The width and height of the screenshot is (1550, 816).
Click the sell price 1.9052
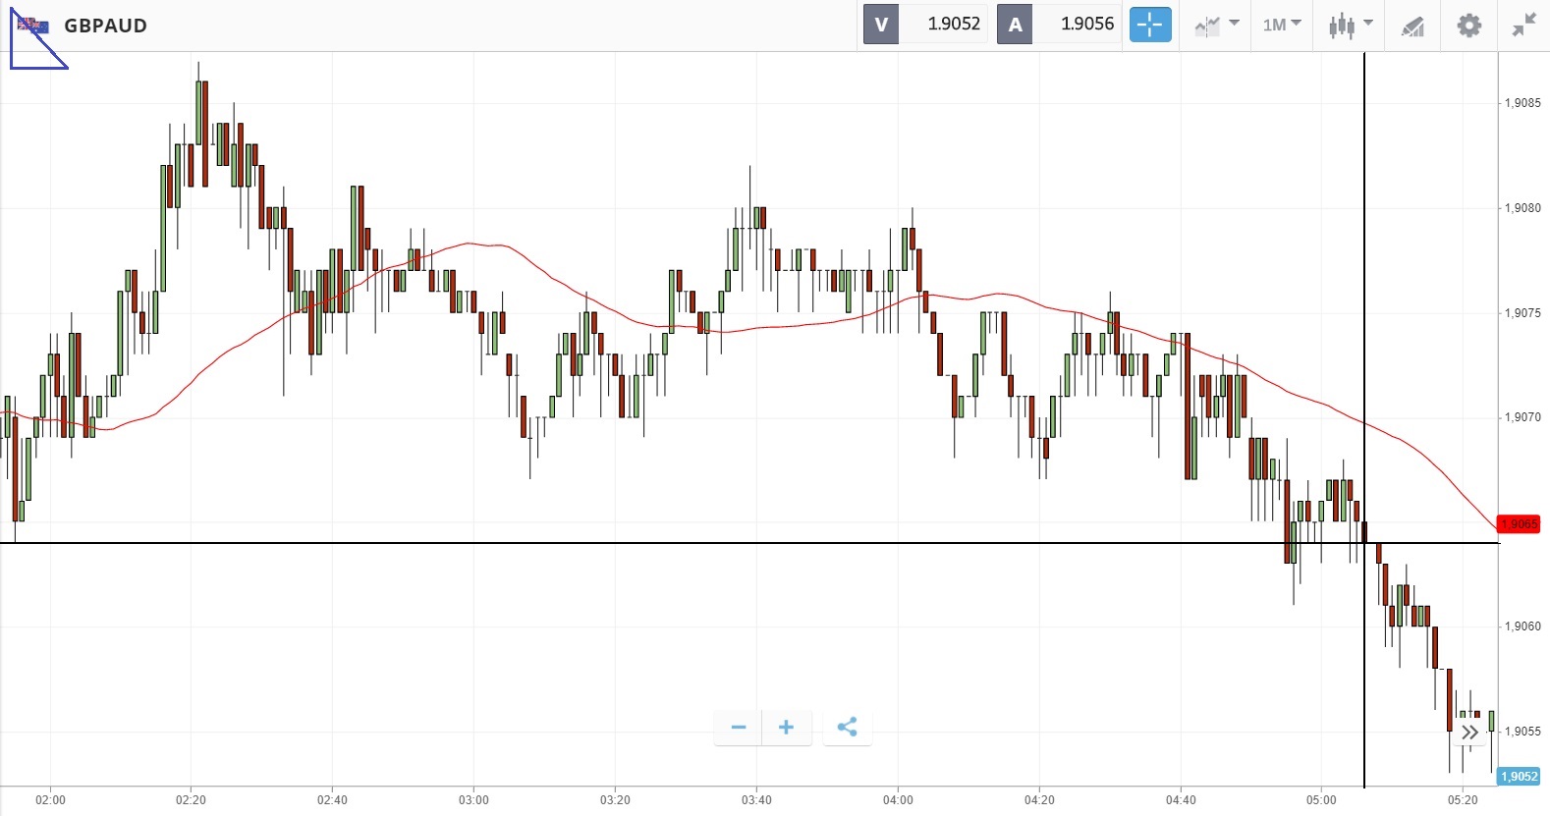pos(954,24)
